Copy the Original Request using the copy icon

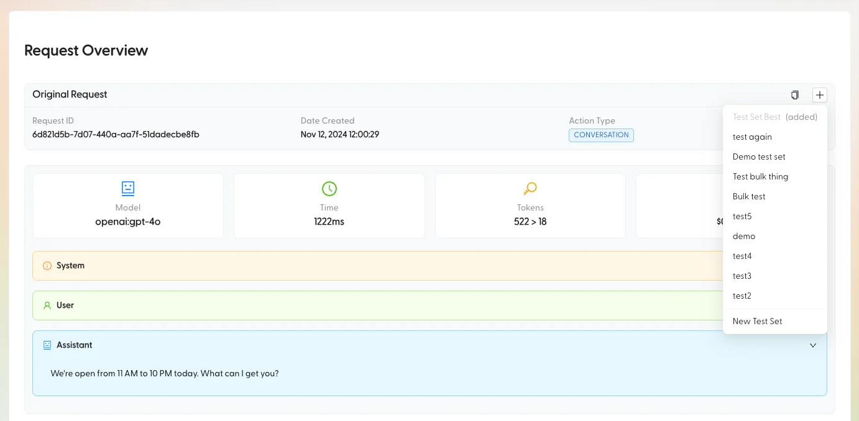795,94
